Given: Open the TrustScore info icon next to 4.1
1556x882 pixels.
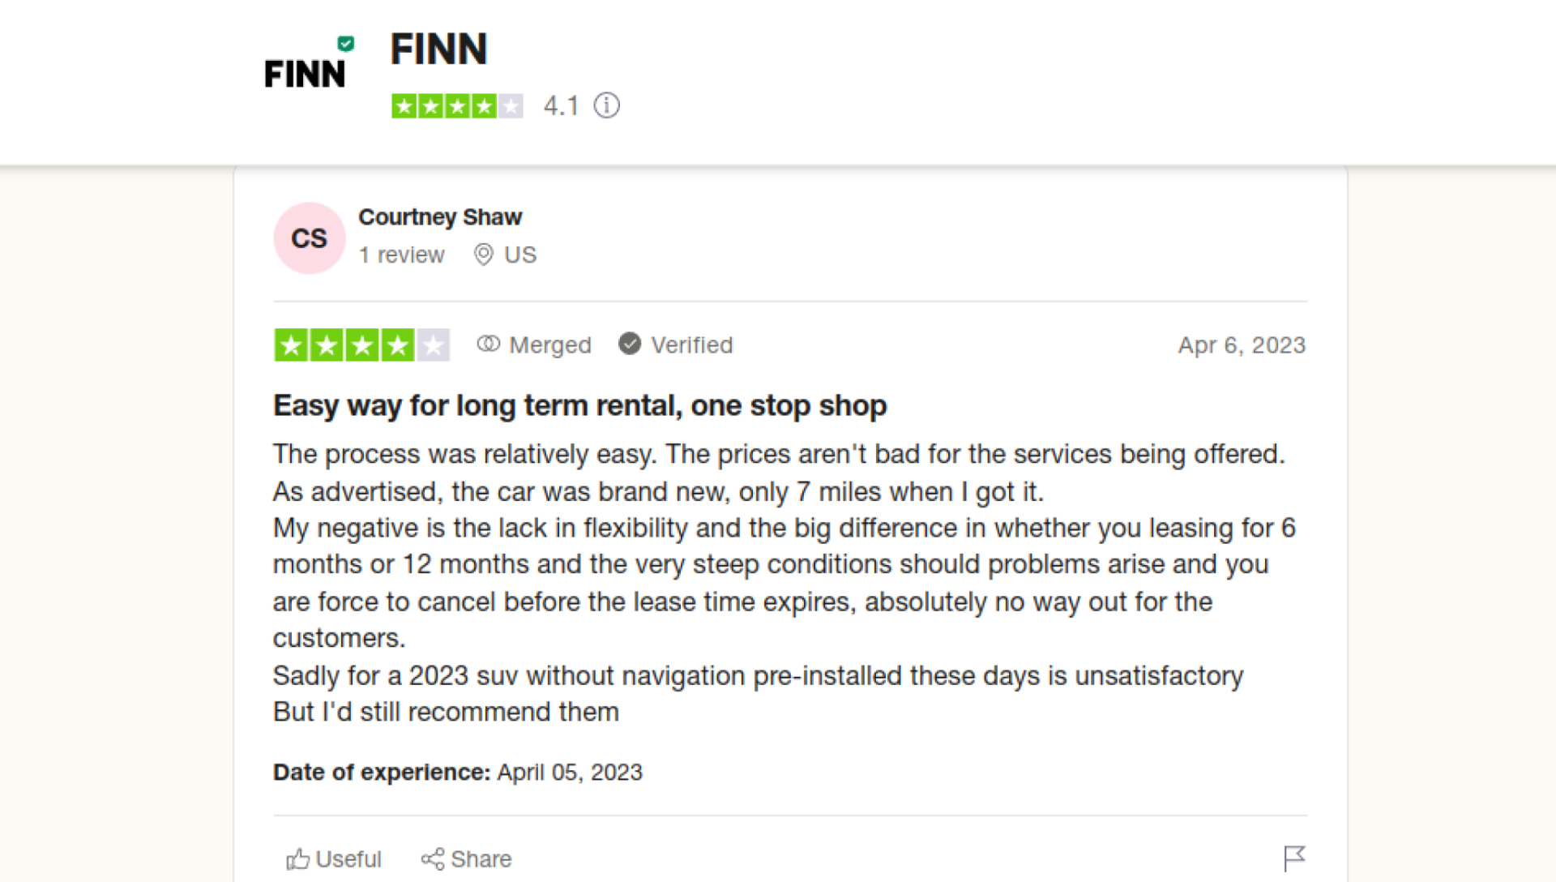Looking at the screenshot, I should pyautogui.click(x=606, y=105).
